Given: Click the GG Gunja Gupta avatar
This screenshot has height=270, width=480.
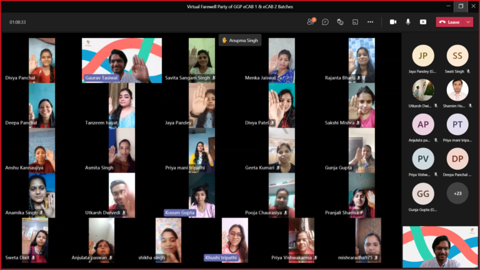Looking at the screenshot, I should 423,193.
